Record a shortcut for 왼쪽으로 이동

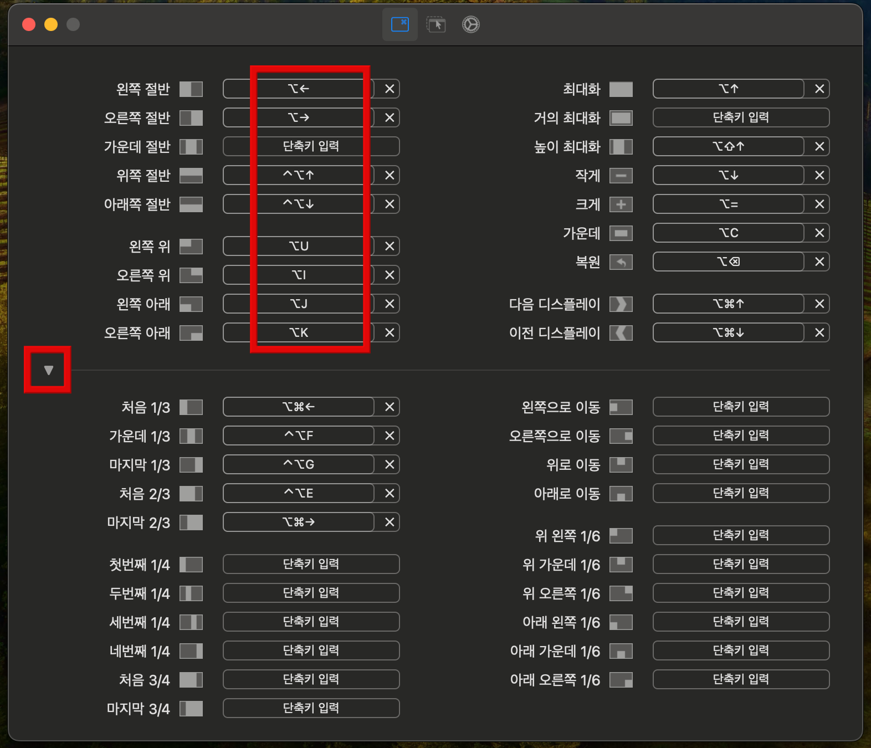[741, 407]
